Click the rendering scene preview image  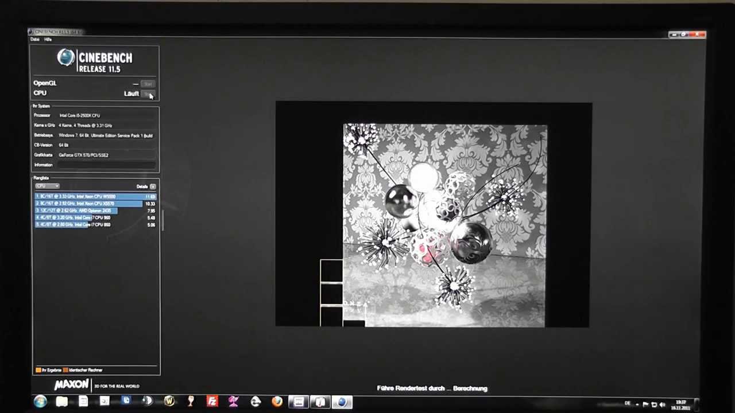(x=445, y=225)
